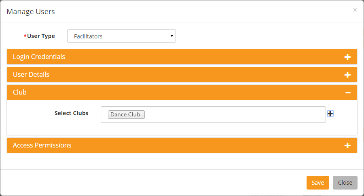The width and height of the screenshot is (364, 196).
Task: Dismiss the dialog with the top-right X
Action: pyautogui.click(x=355, y=10)
